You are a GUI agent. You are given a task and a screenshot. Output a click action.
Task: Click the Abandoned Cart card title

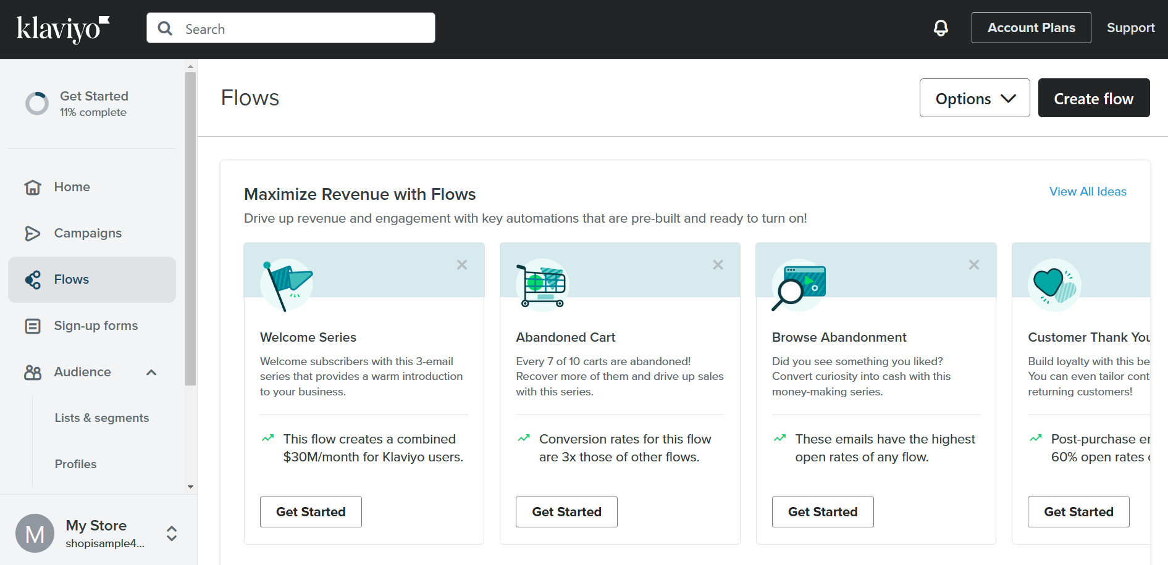pos(566,337)
